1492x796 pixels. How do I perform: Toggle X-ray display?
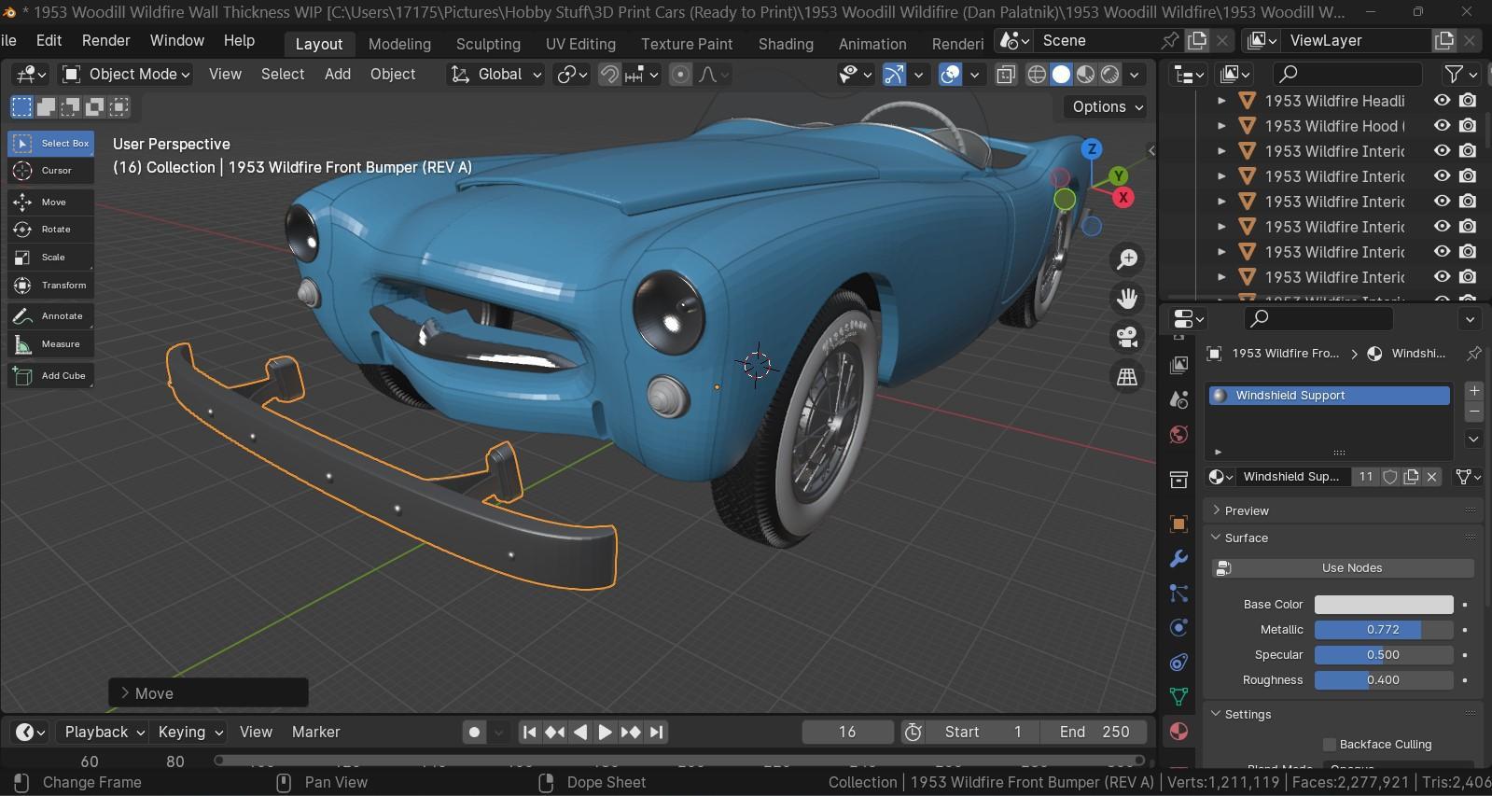1006,75
